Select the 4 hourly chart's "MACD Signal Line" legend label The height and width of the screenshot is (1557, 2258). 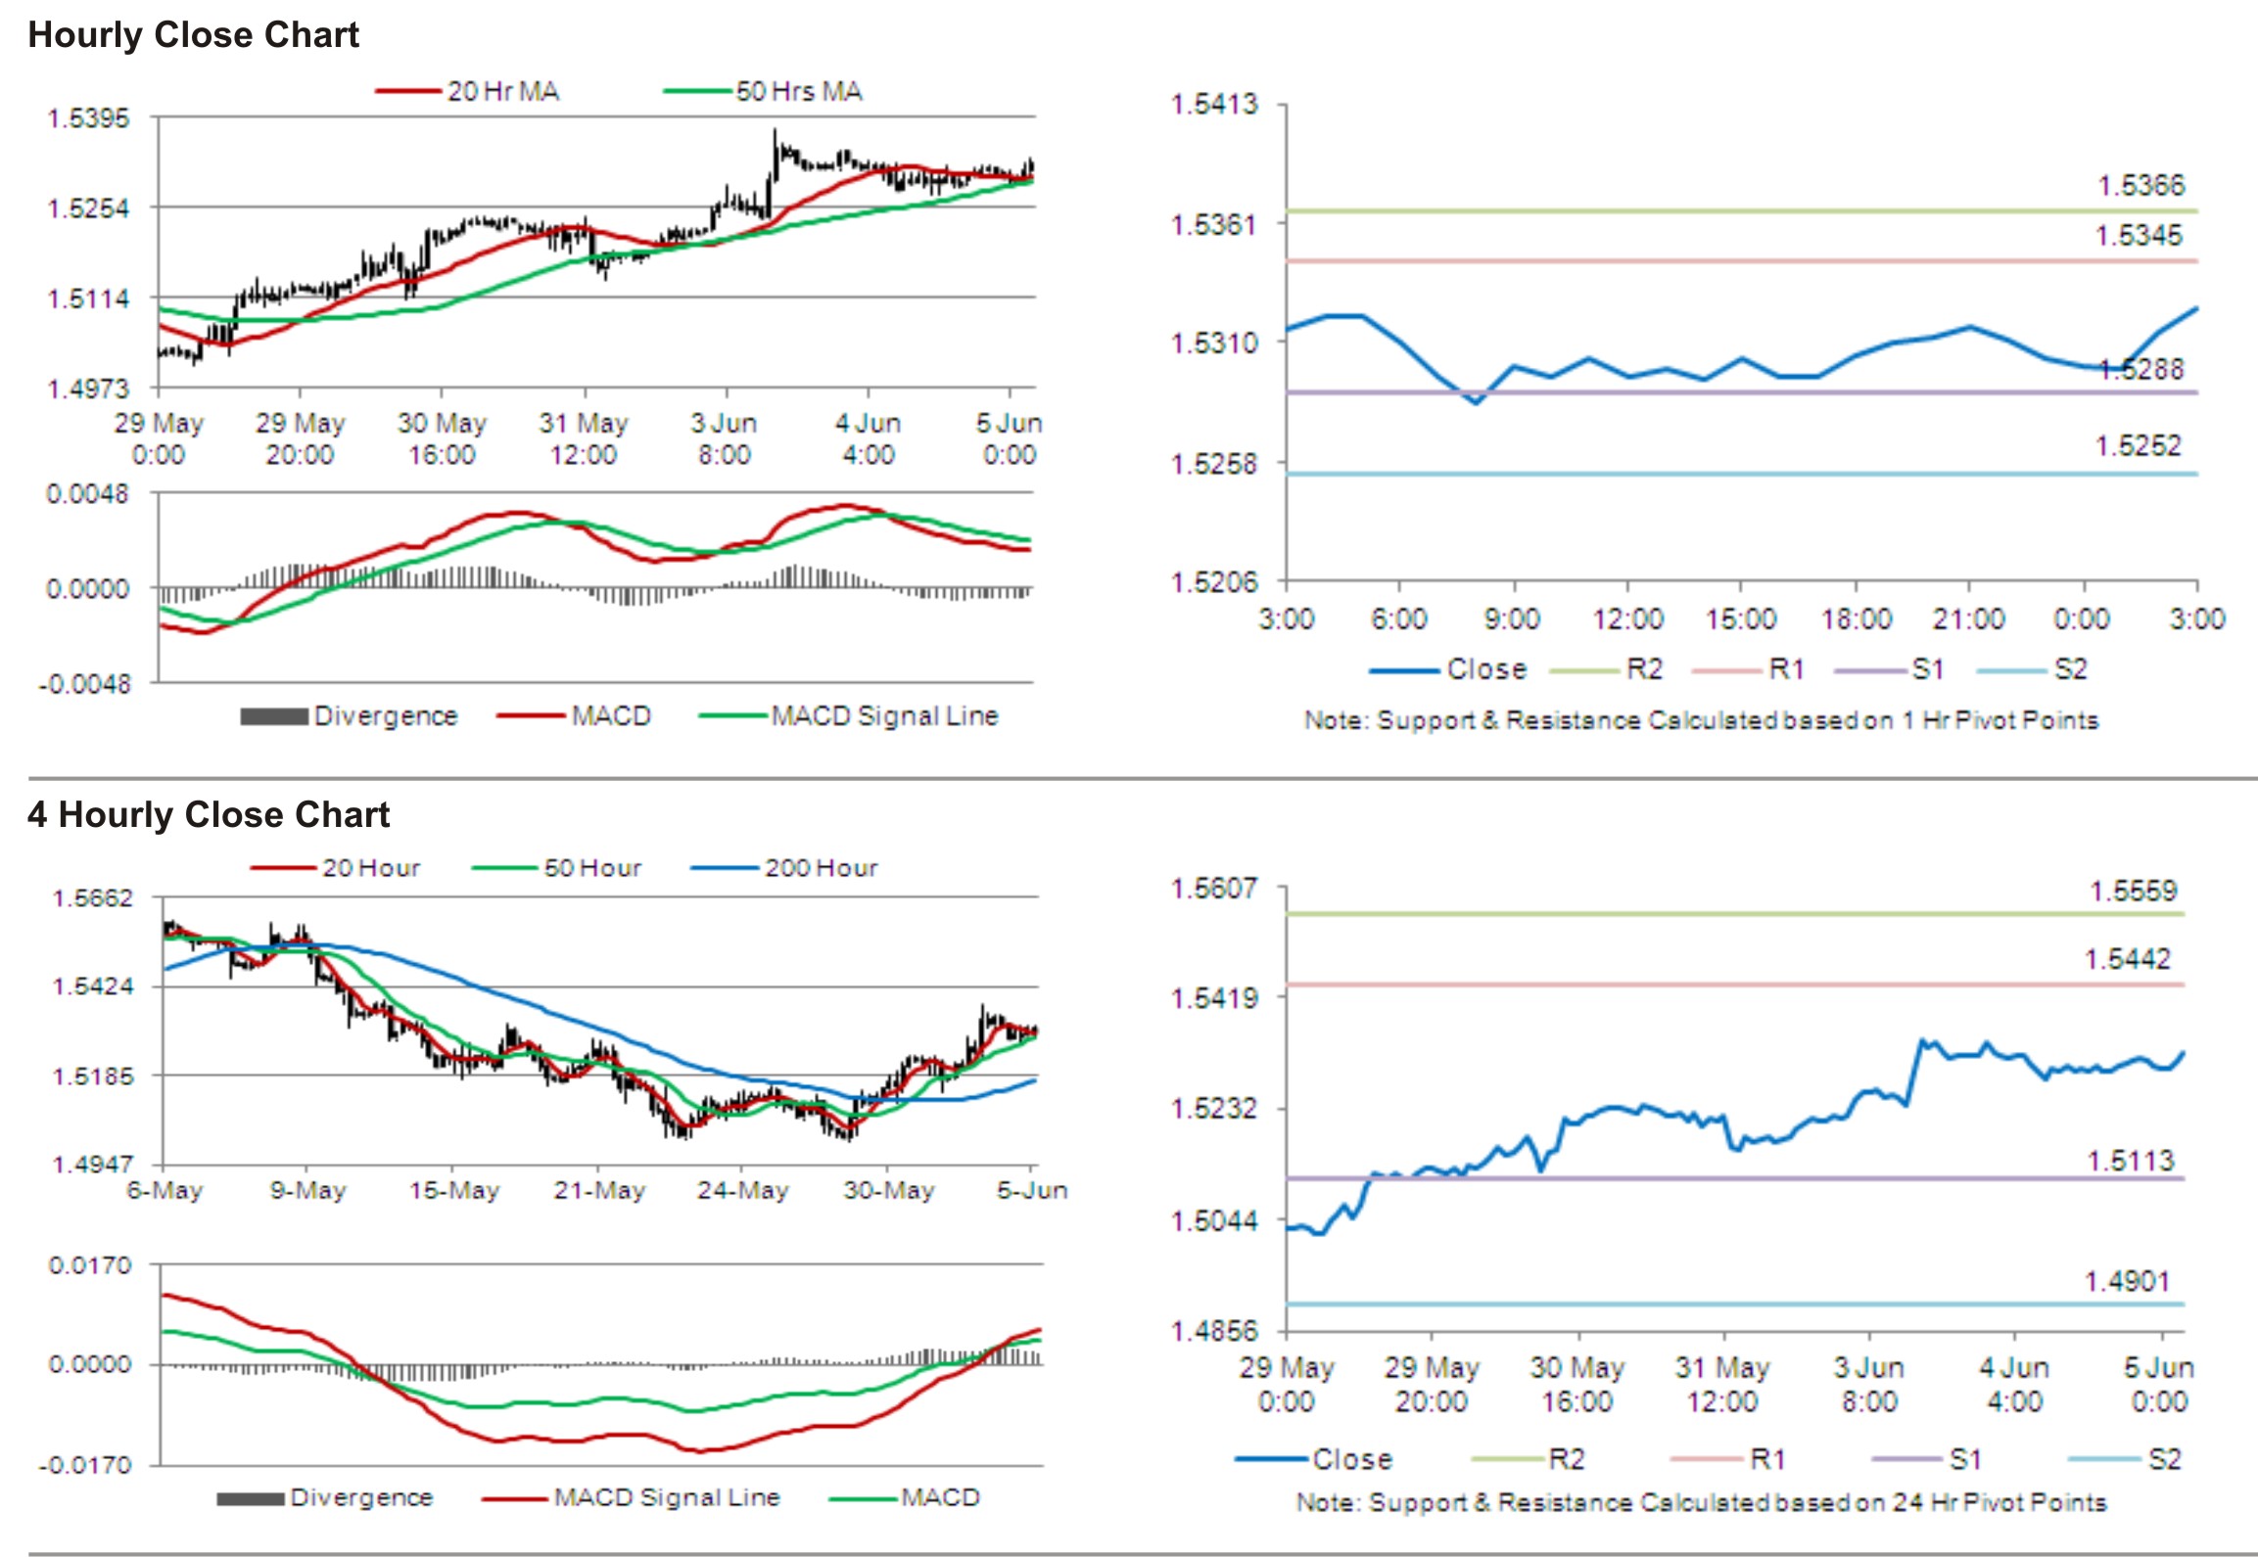(x=667, y=1498)
